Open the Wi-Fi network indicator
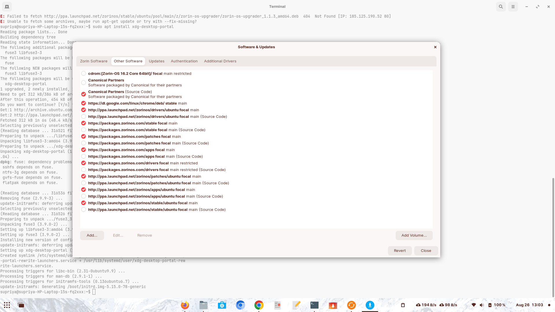555x312 pixels. click(x=473, y=305)
